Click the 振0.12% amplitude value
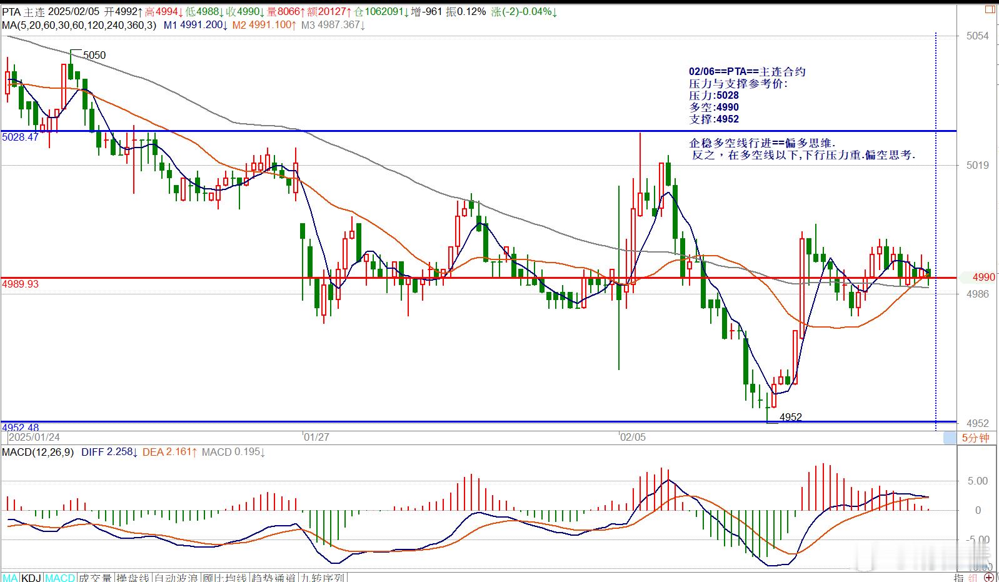 point(466,11)
